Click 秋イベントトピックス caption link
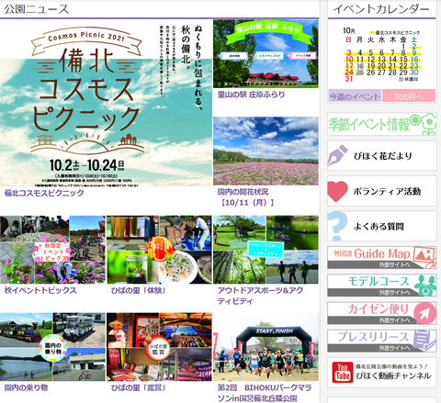Screen dimensions: 441x403 click(40, 290)
